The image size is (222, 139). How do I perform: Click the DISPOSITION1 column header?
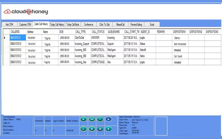(x=180, y=32)
